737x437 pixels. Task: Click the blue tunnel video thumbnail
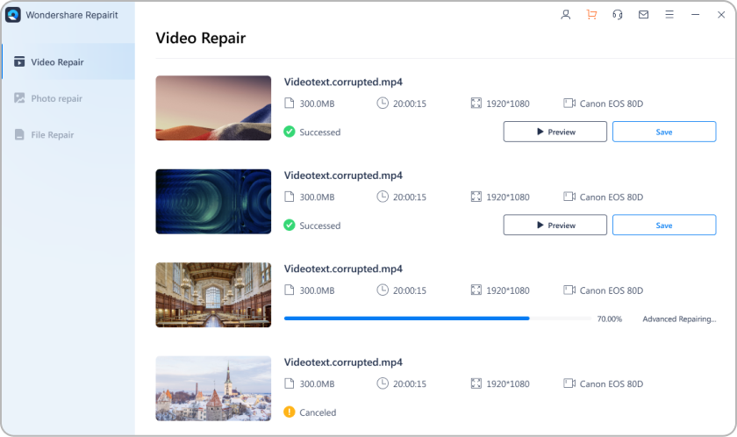pos(213,202)
